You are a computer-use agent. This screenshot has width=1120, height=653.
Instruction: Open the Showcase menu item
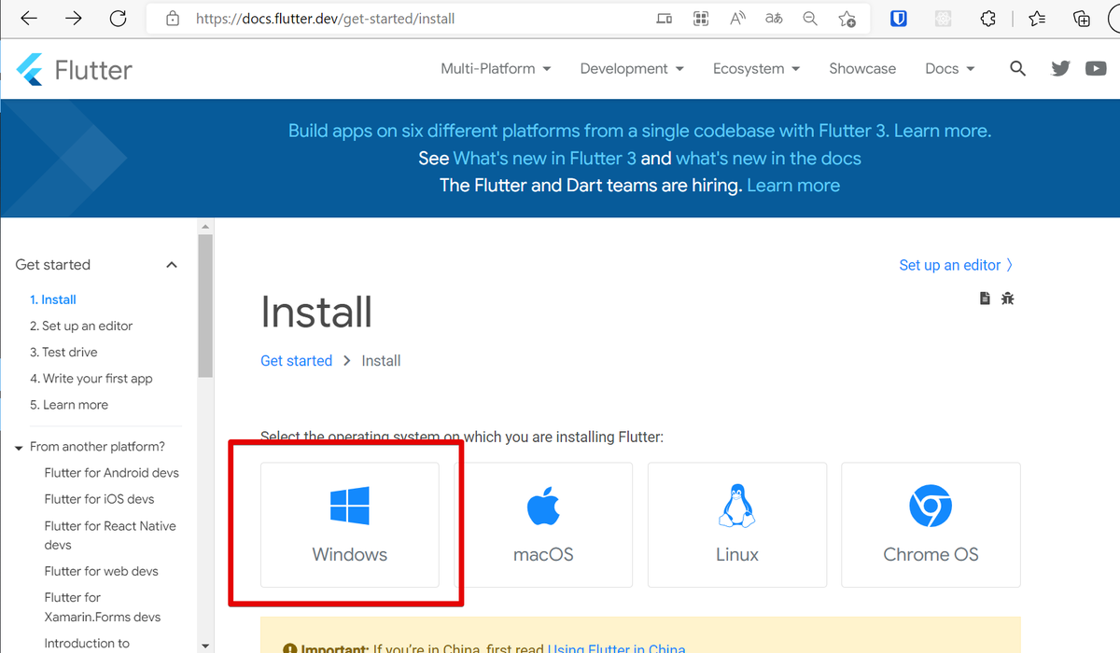point(862,68)
